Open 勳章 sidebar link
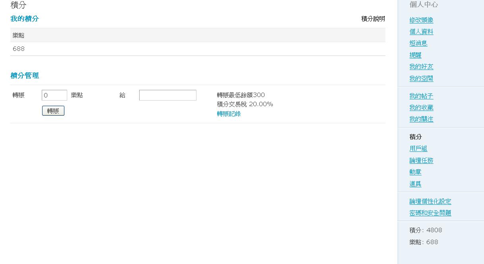The width and height of the screenshot is (484, 264). pos(415,172)
